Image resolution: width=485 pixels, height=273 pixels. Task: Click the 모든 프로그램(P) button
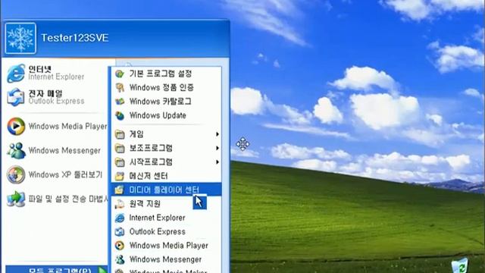[x=57, y=270]
